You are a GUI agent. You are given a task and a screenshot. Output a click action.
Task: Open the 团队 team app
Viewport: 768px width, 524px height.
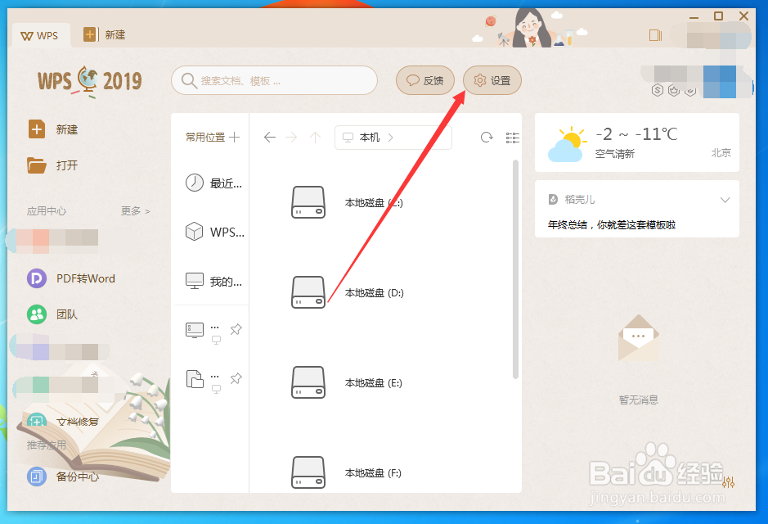click(x=52, y=314)
